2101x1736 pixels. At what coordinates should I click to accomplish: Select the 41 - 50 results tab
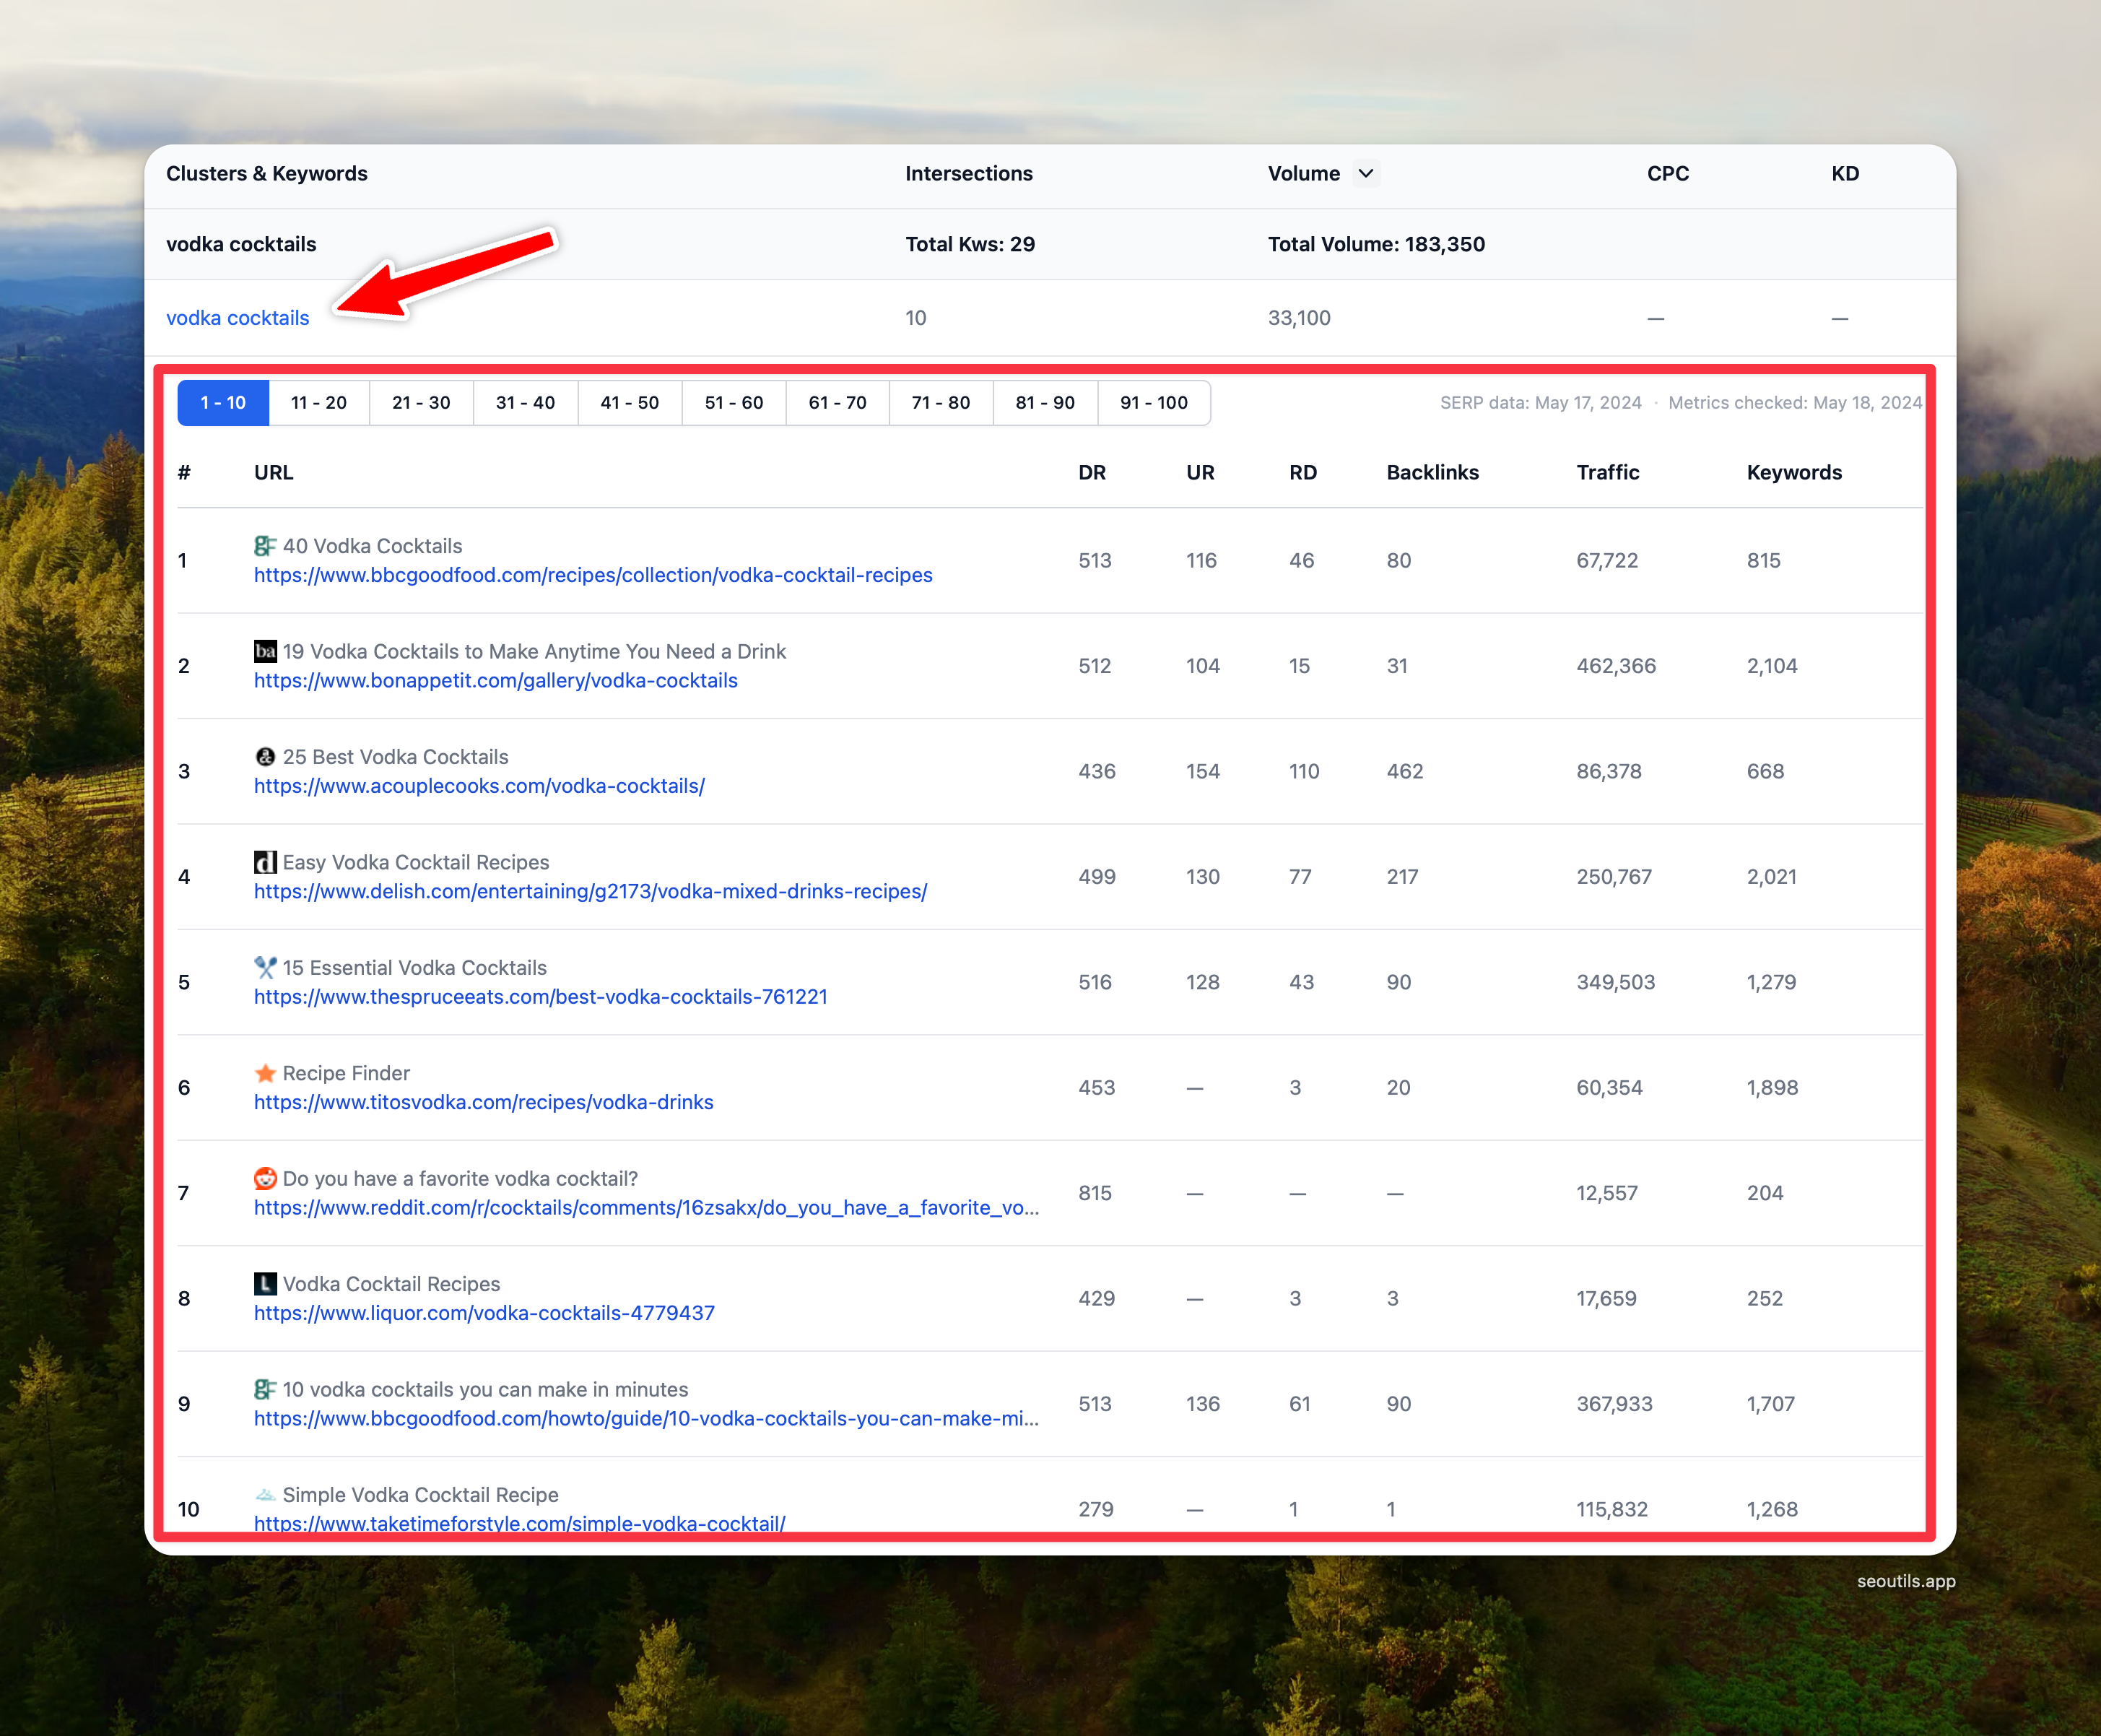(x=630, y=403)
